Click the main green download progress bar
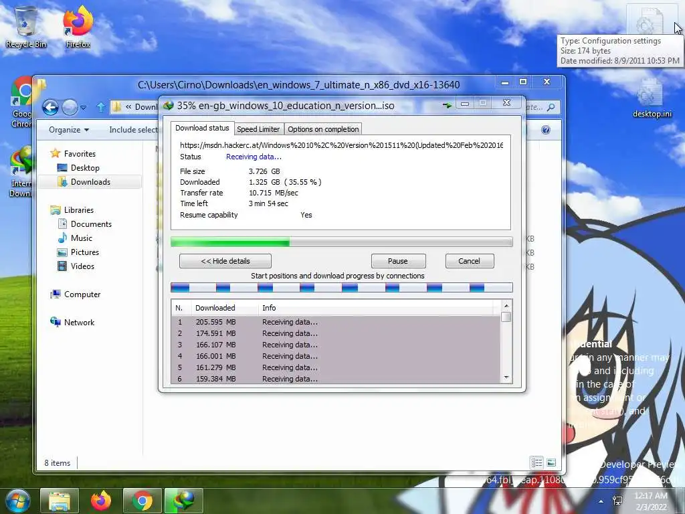Viewport: 685px width, 514px height. [342, 242]
